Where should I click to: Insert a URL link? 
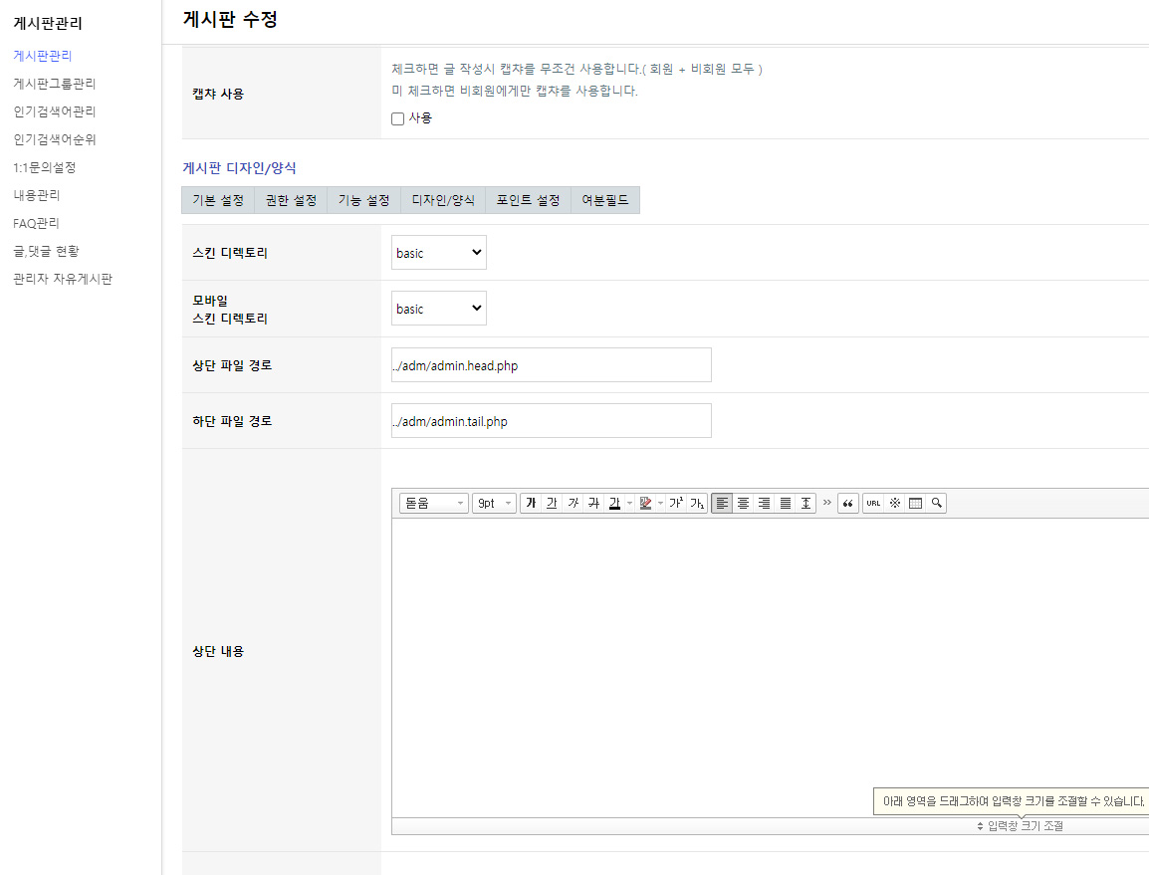point(873,503)
